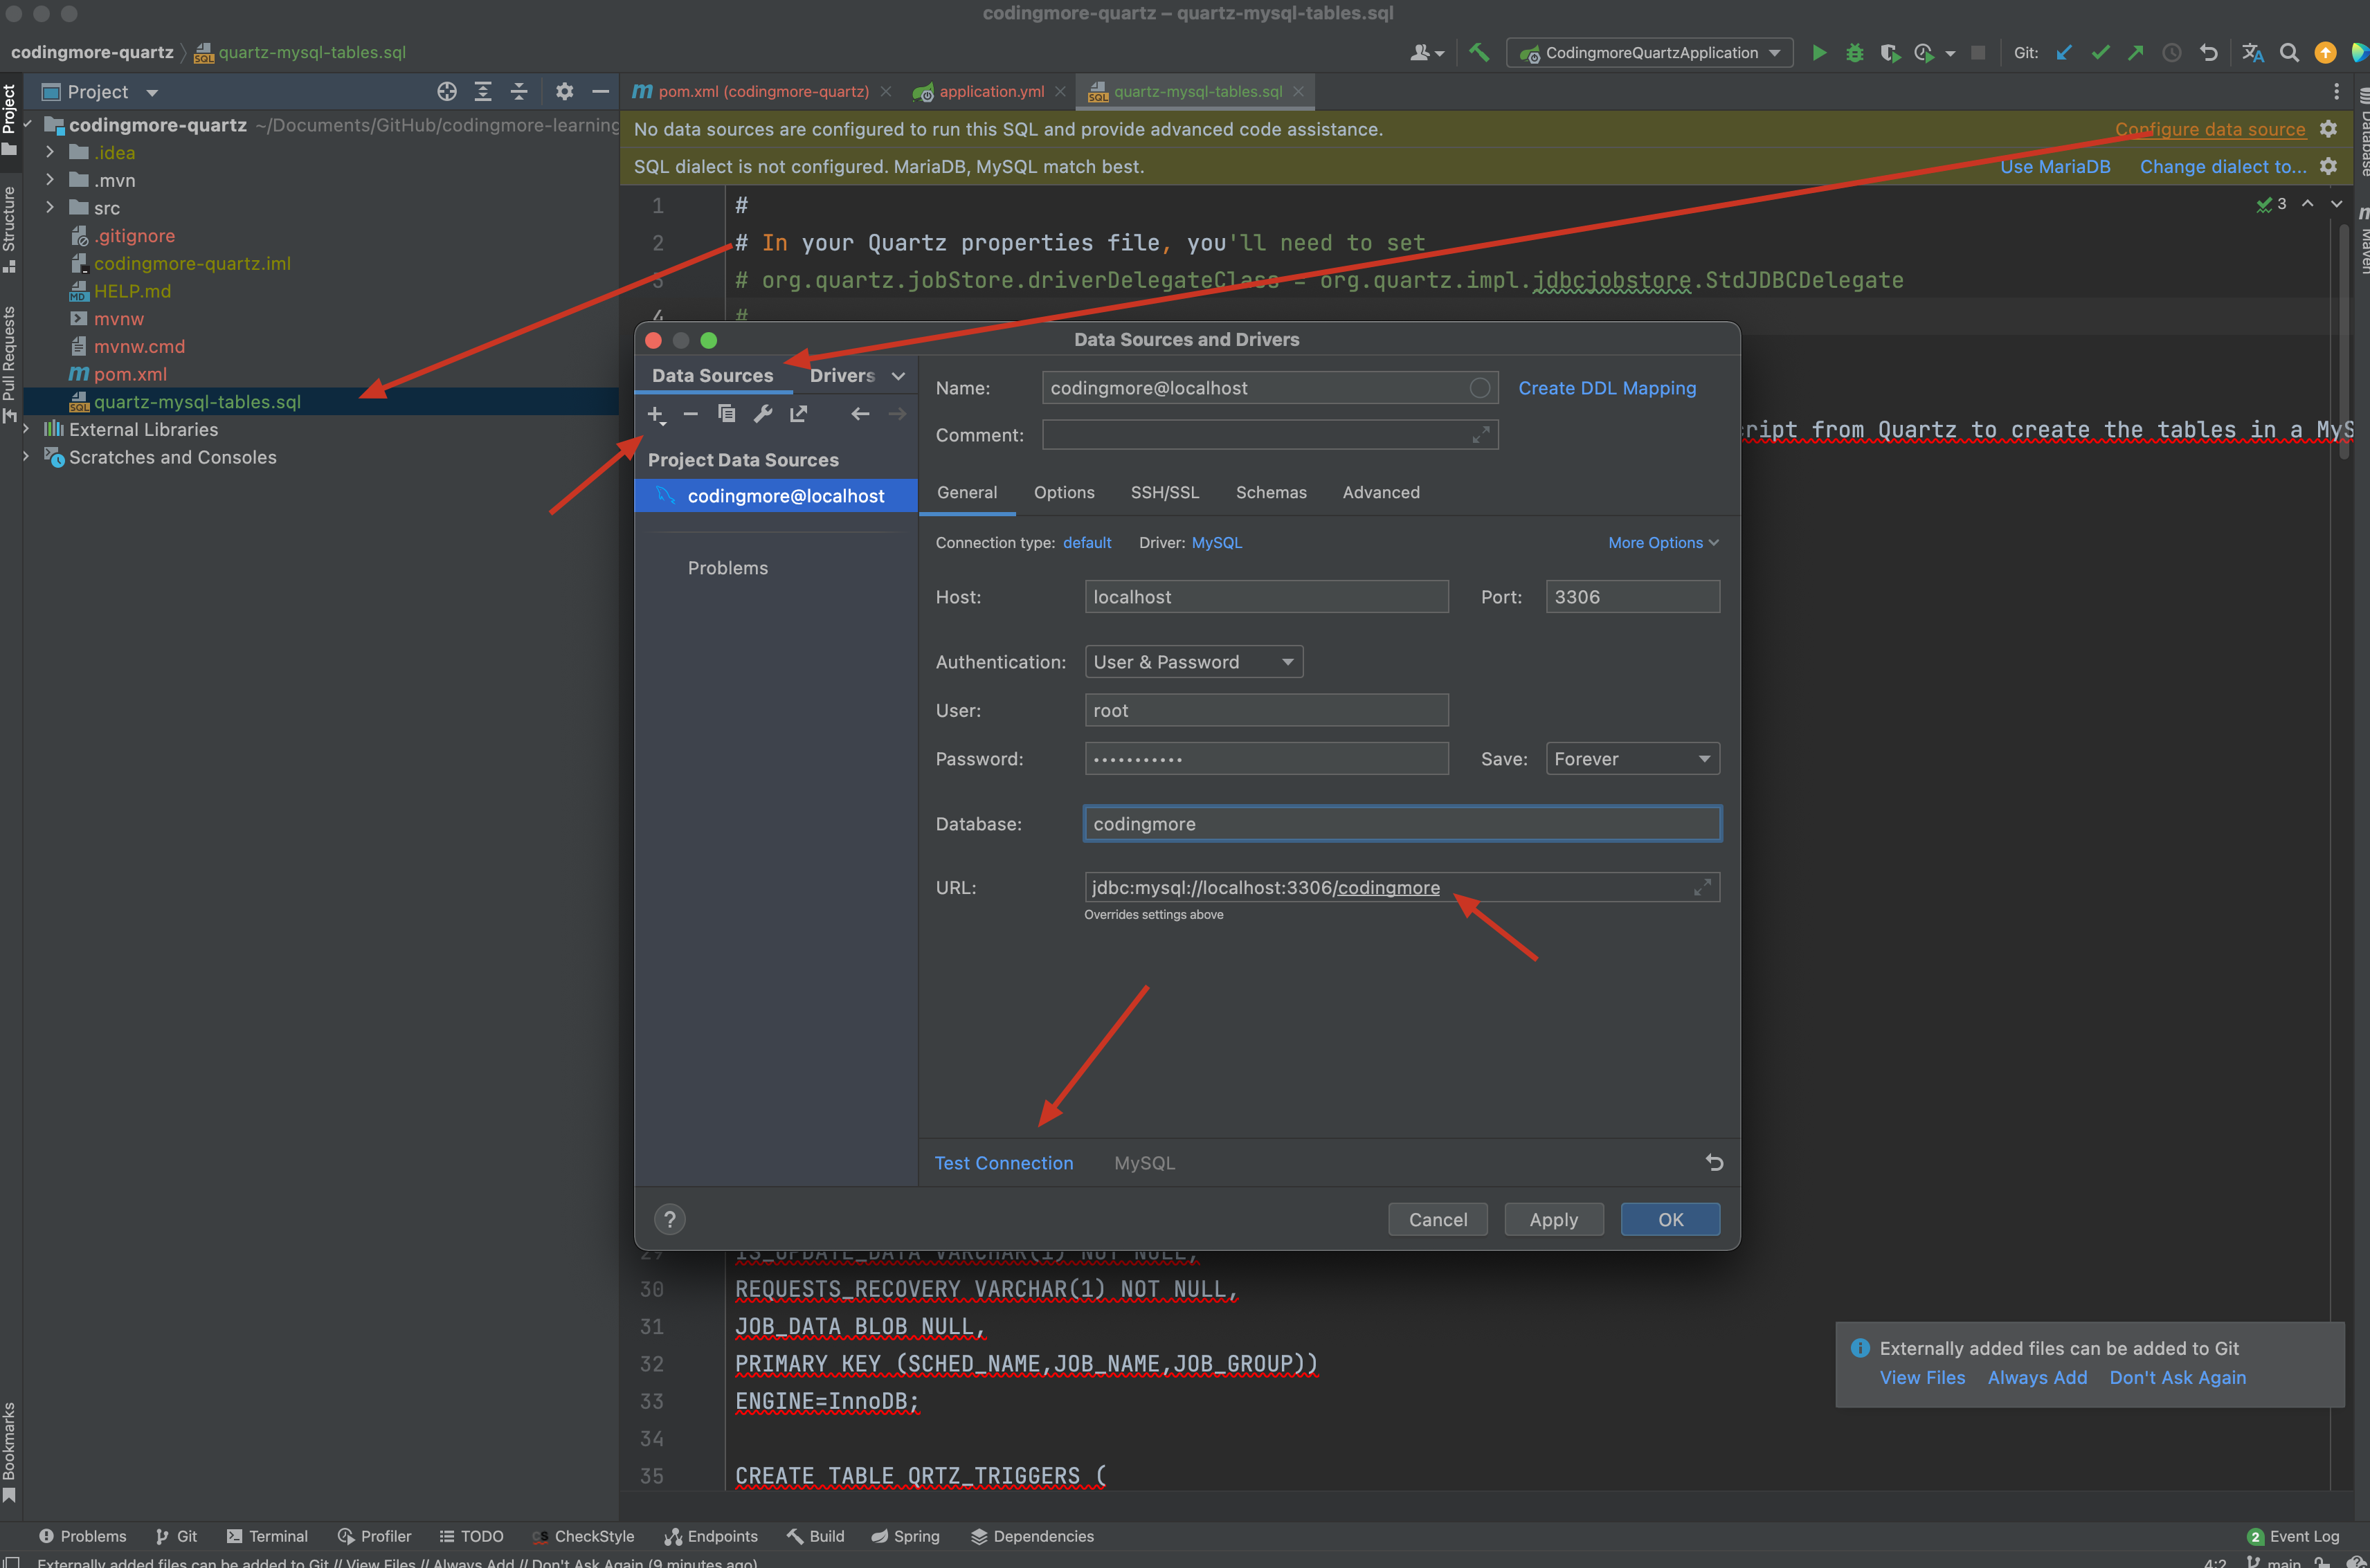Click the Git update project arrow icon
This screenshot has width=2370, height=1568.
coord(2064,53)
